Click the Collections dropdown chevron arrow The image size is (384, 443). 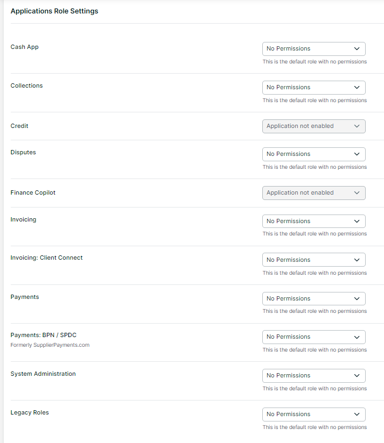coord(357,88)
